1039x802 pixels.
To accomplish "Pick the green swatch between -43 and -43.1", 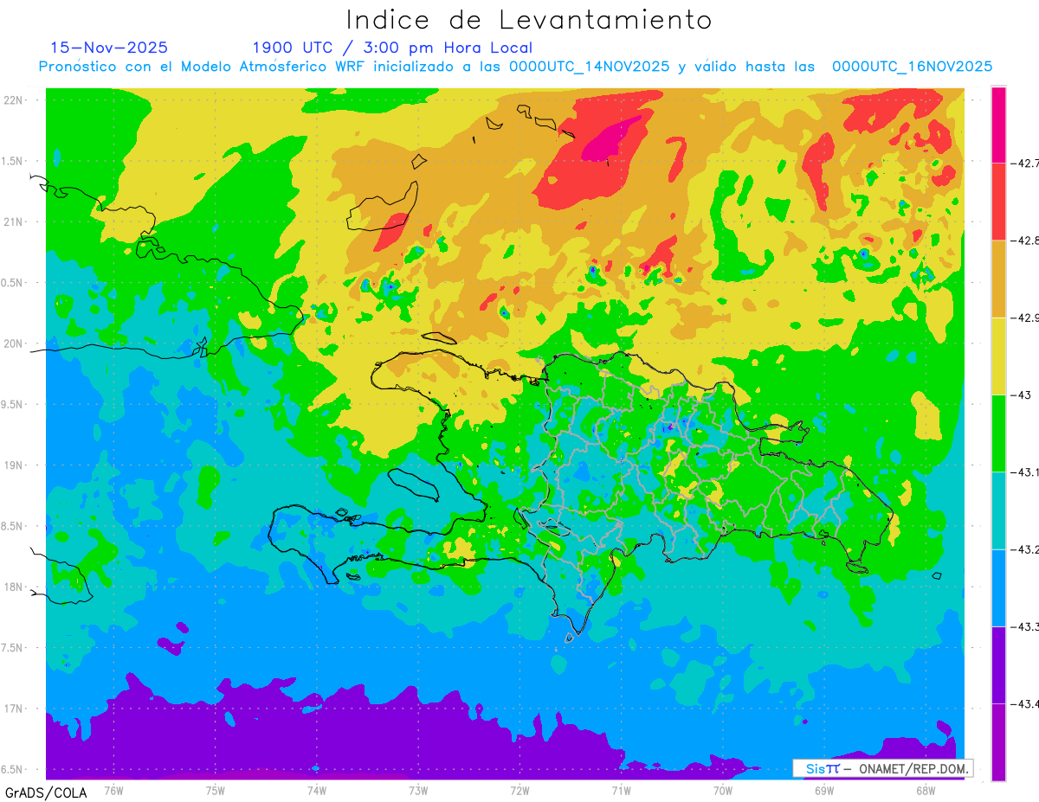I will pos(998,433).
